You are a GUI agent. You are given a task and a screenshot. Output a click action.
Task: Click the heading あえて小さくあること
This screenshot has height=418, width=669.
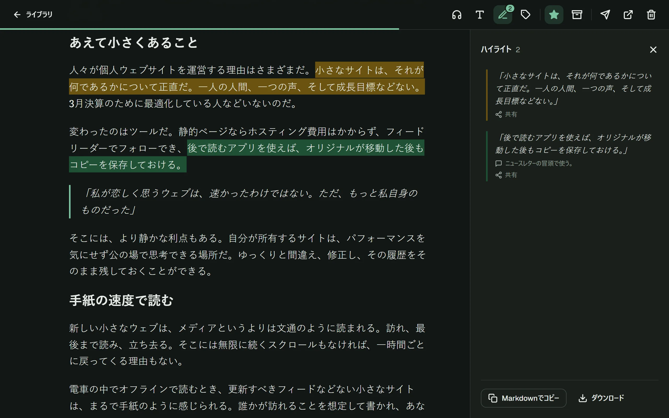[134, 43]
